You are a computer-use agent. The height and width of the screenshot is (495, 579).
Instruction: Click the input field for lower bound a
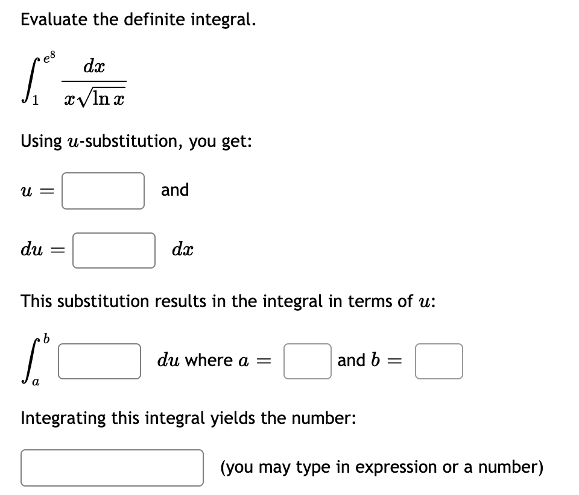[307, 361]
